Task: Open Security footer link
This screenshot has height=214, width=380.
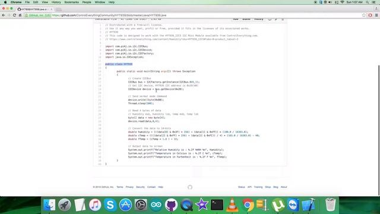Action: 140,187
